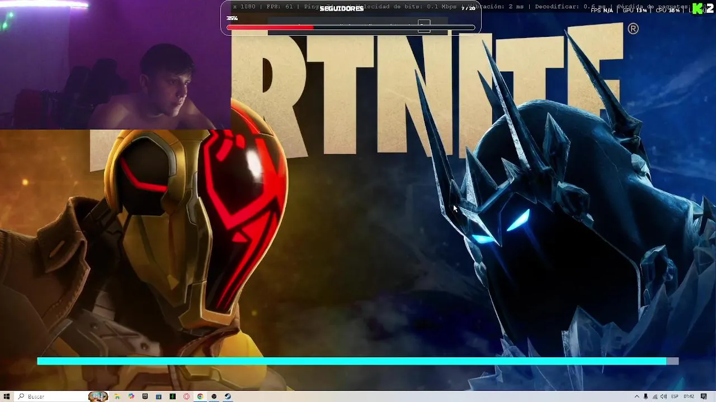Click the red SEGUIDORES goal bar
This screenshot has height=402, width=716.
pos(351,27)
